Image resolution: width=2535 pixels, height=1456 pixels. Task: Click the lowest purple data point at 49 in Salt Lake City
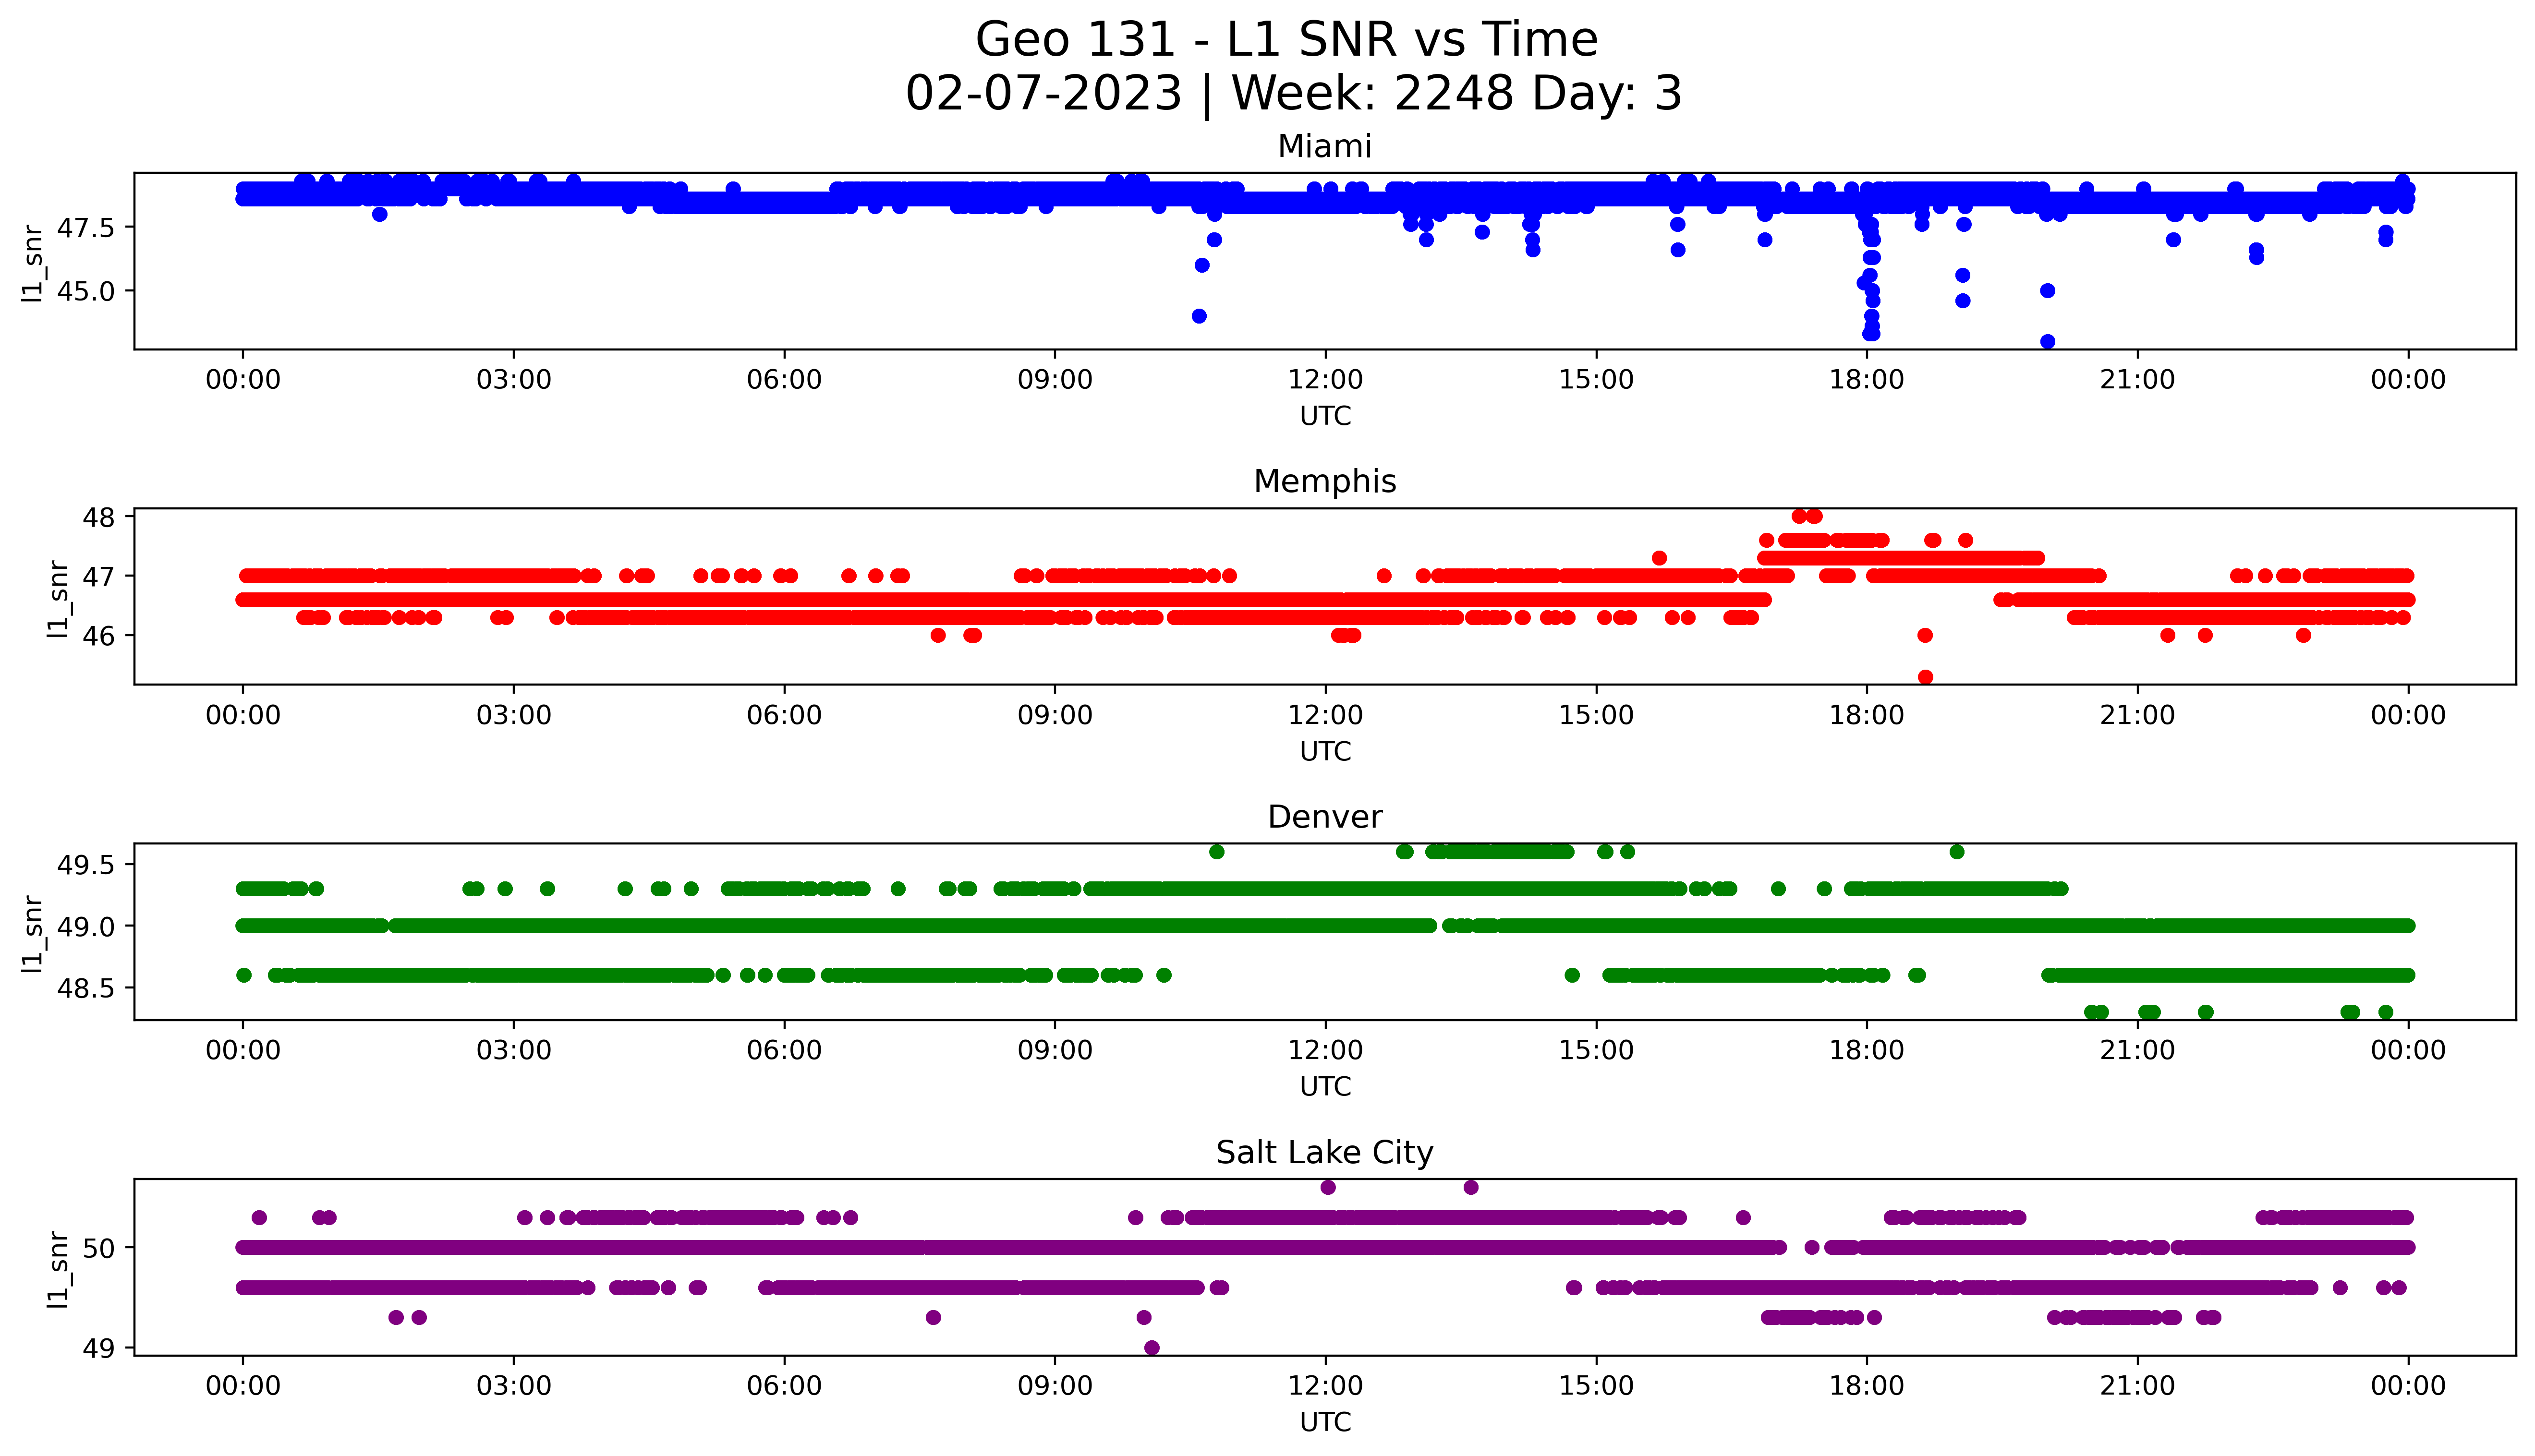point(1152,1348)
